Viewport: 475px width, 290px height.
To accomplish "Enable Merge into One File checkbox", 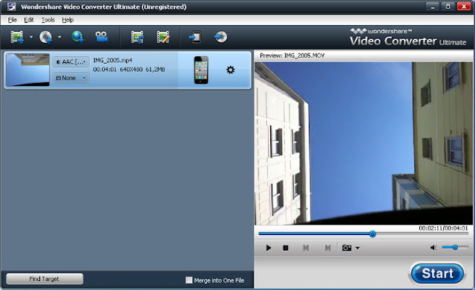I will pos(189,280).
